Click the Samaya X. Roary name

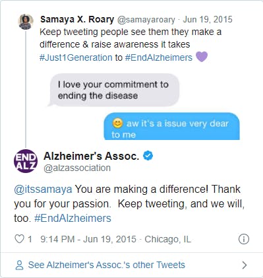tap(77, 19)
